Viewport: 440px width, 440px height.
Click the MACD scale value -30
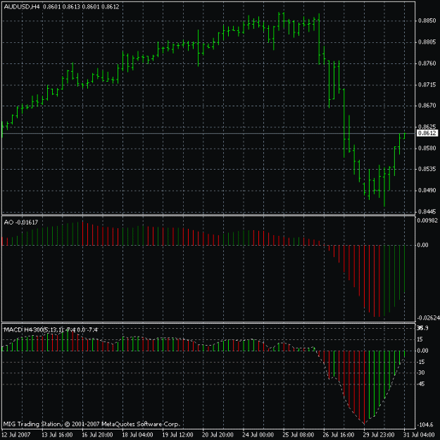[x=421, y=372]
